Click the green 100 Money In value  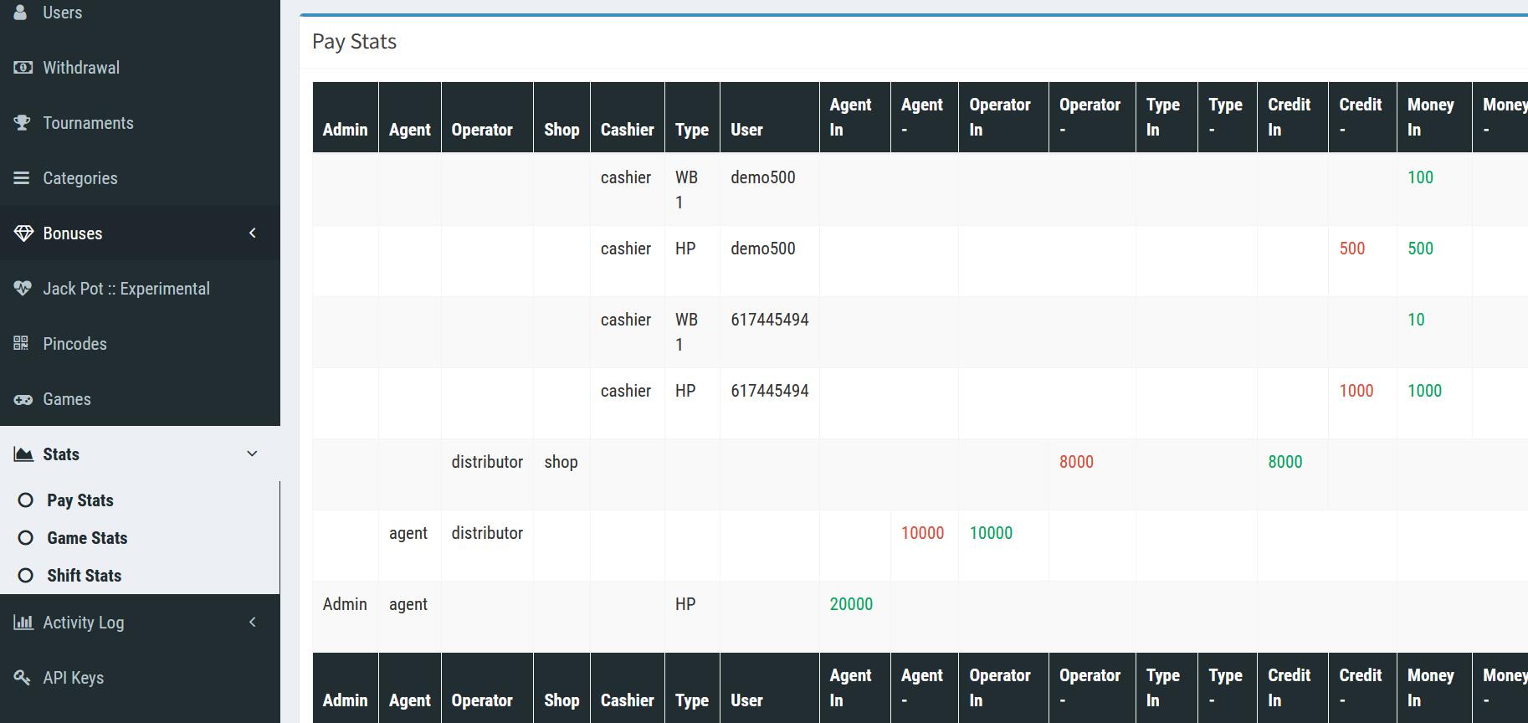[1420, 177]
